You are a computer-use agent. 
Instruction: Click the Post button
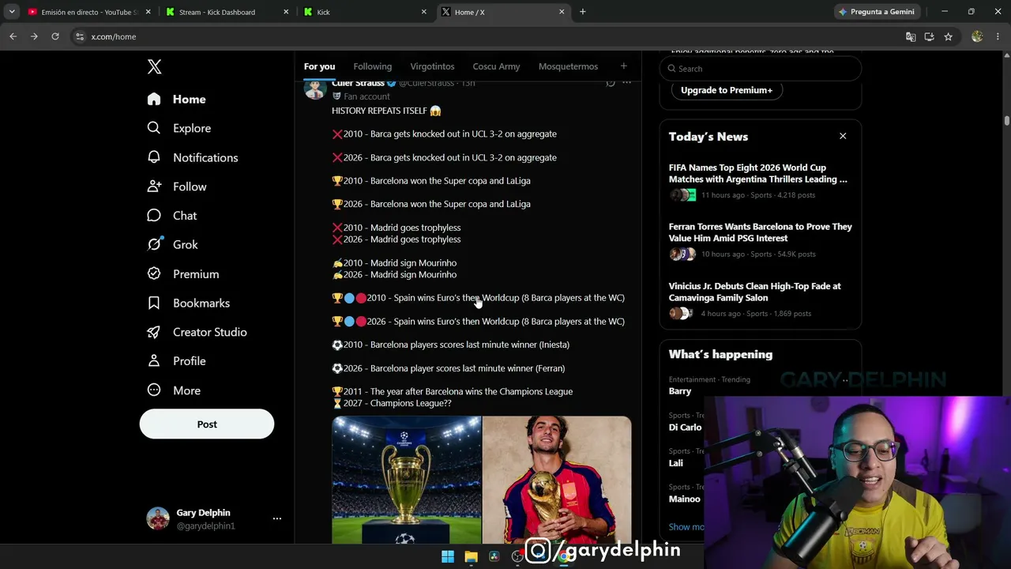coord(207,424)
